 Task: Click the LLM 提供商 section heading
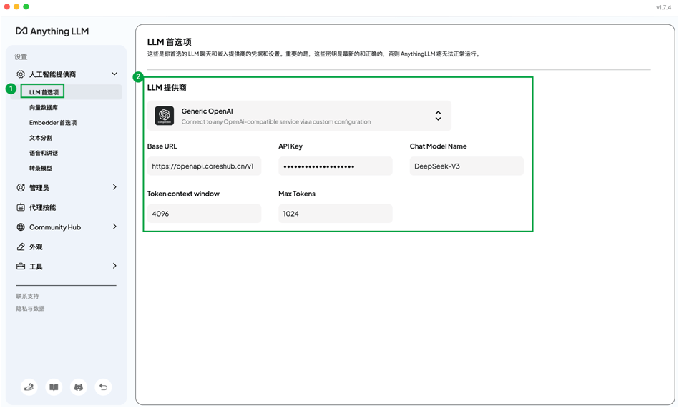(167, 88)
